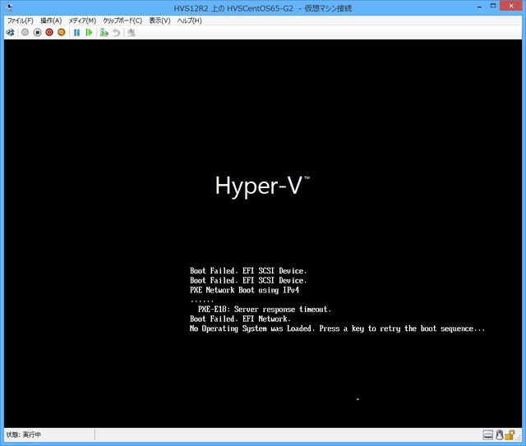Reset the virtual machine with the green icon
The height and width of the screenshot is (446, 526).
(x=89, y=33)
